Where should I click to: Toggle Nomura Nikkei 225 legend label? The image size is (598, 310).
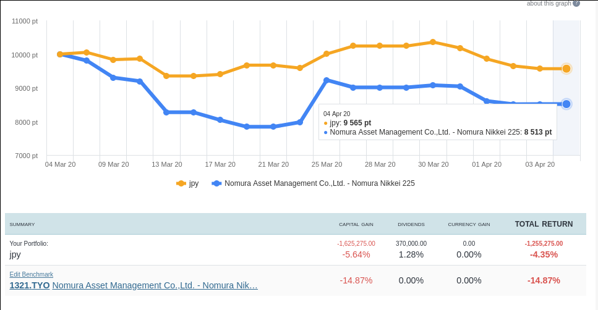(x=319, y=183)
